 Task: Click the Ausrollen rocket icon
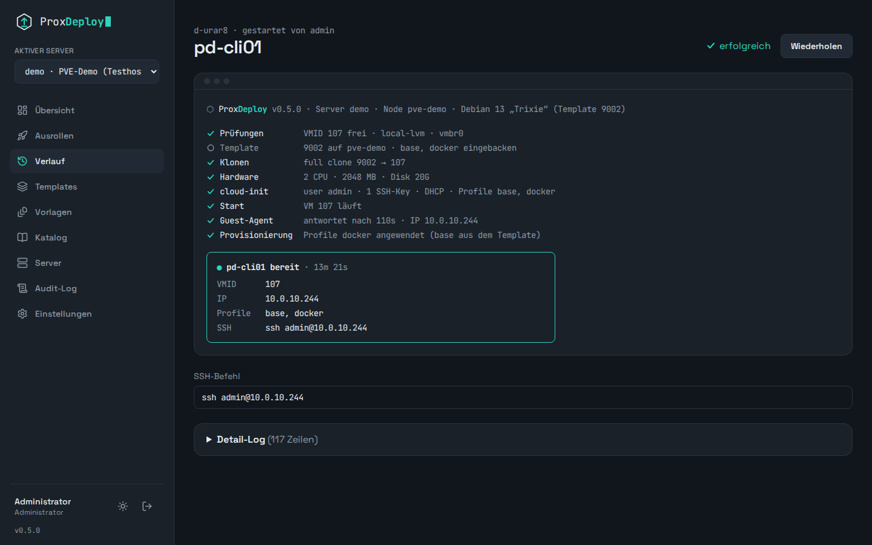[x=22, y=136]
